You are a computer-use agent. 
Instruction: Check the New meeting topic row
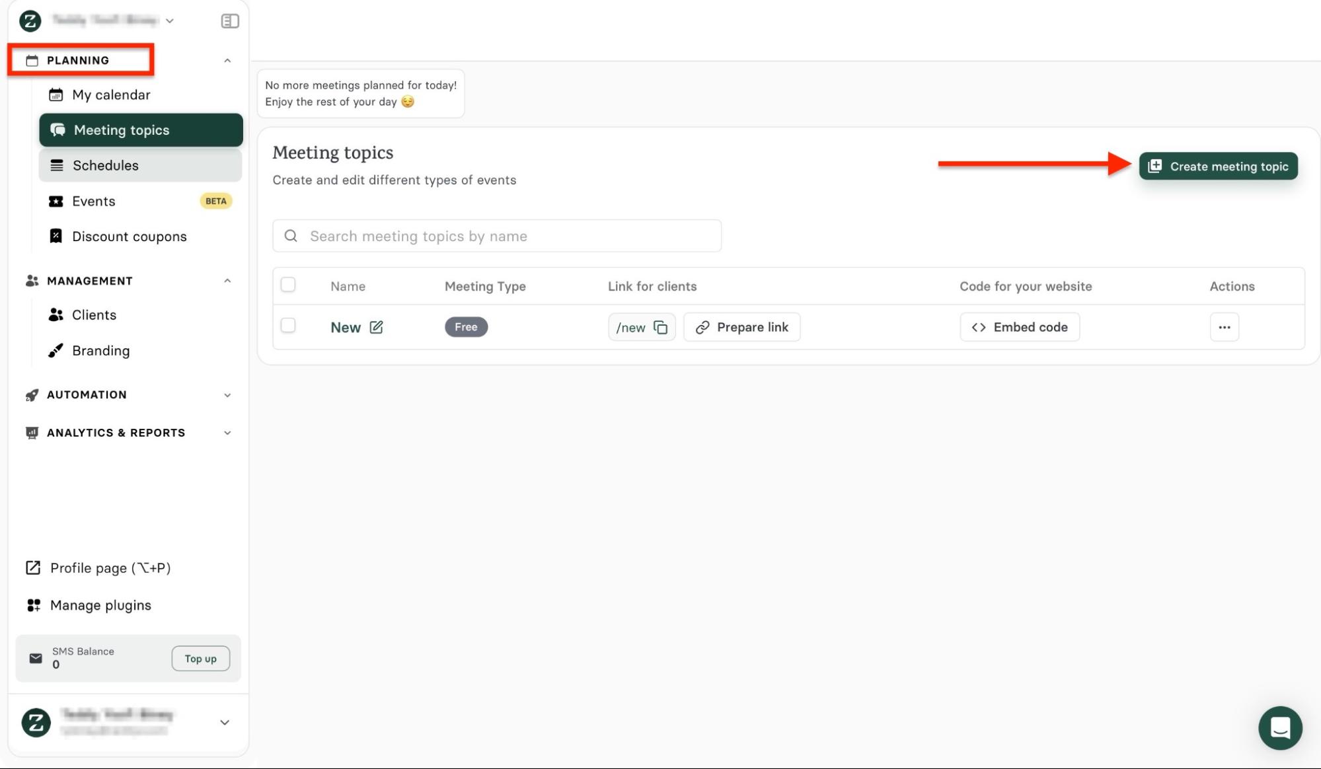point(288,325)
